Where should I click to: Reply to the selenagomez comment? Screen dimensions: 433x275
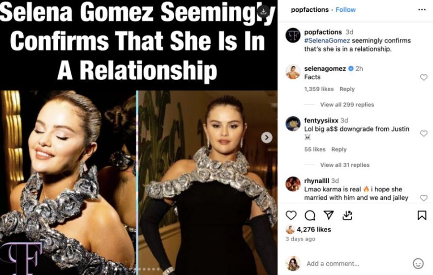[x=347, y=89]
